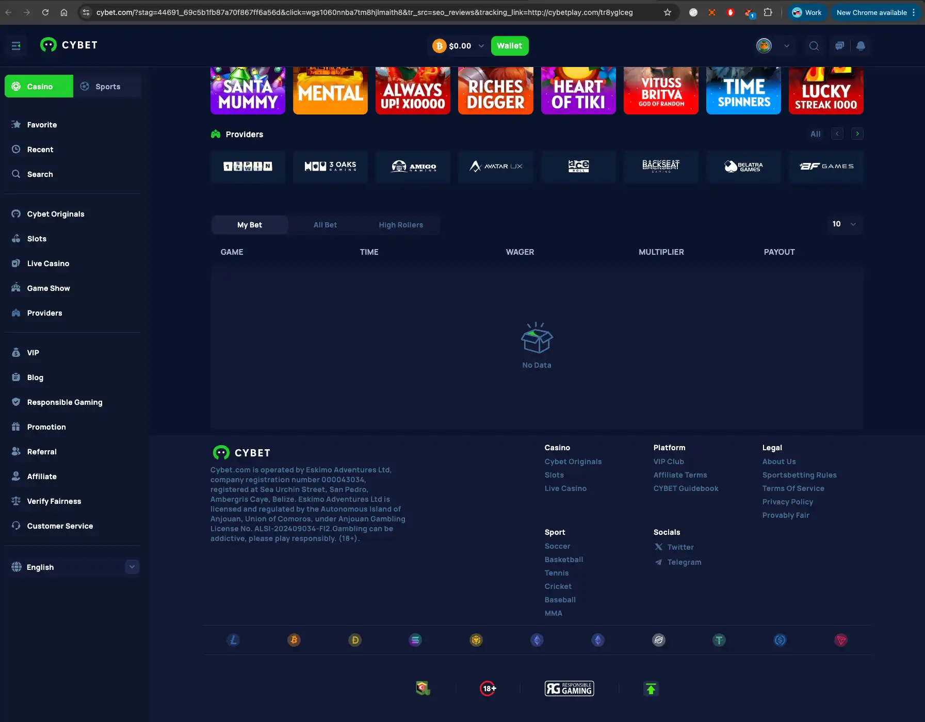Image resolution: width=925 pixels, height=722 pixels.
Task: Expand the balance currency dropdown
Action: click(x=481, y=46)
